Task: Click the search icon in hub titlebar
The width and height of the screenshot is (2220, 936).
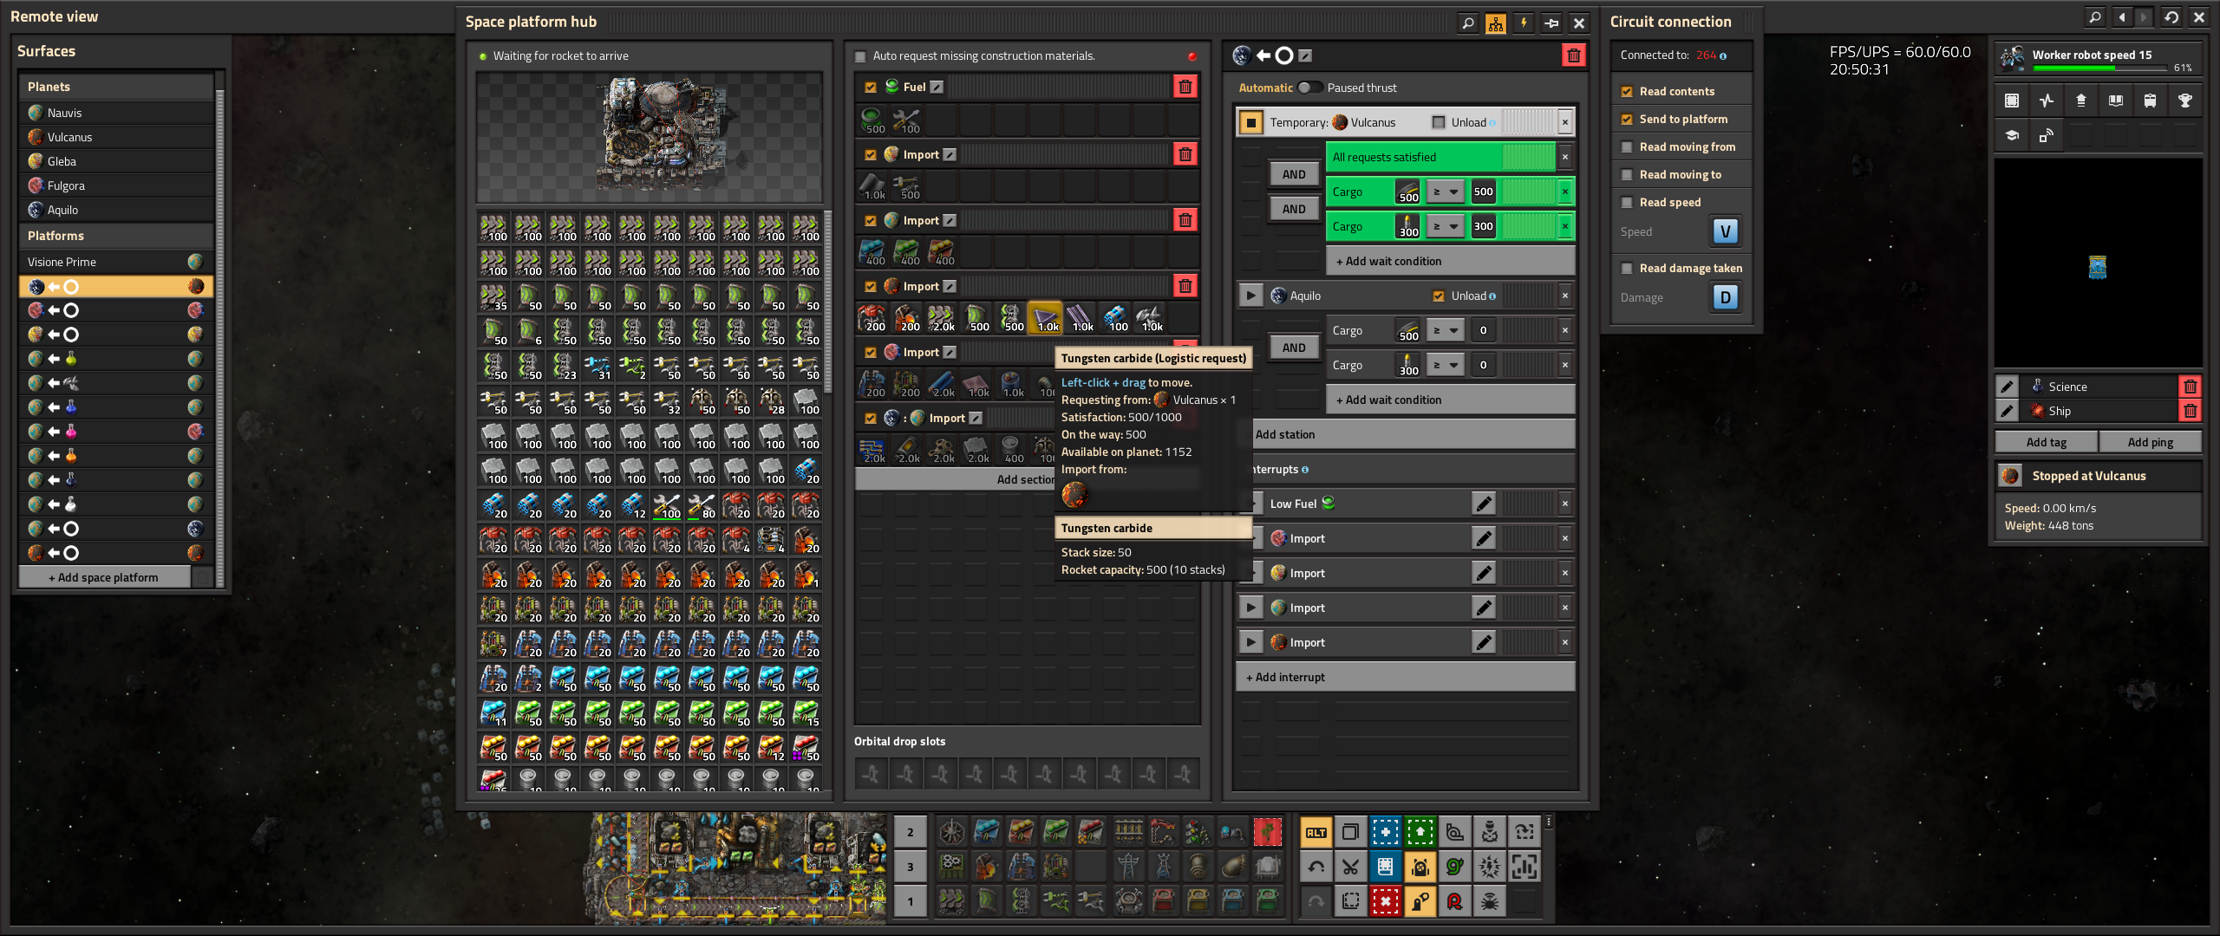Action: click(x=1468, y=23)
